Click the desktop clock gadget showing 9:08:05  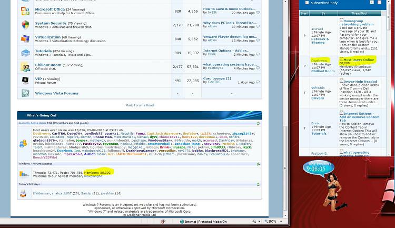[319, 168]
